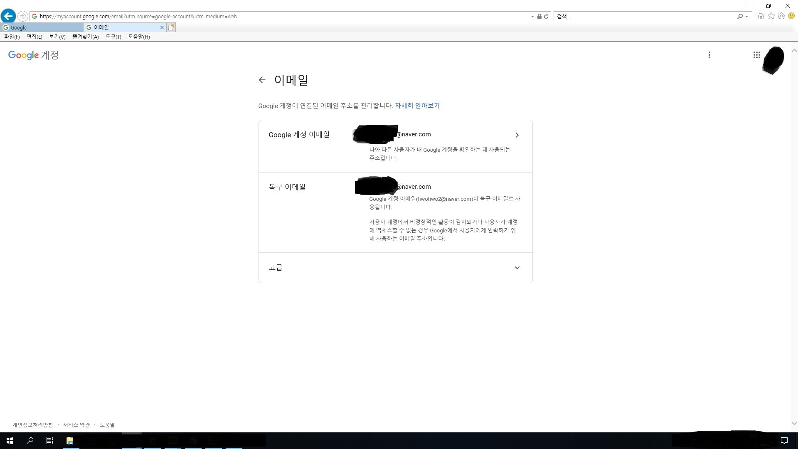
Task: Click the description text 나와 다른 사용자가
Action: coord(440,154)
